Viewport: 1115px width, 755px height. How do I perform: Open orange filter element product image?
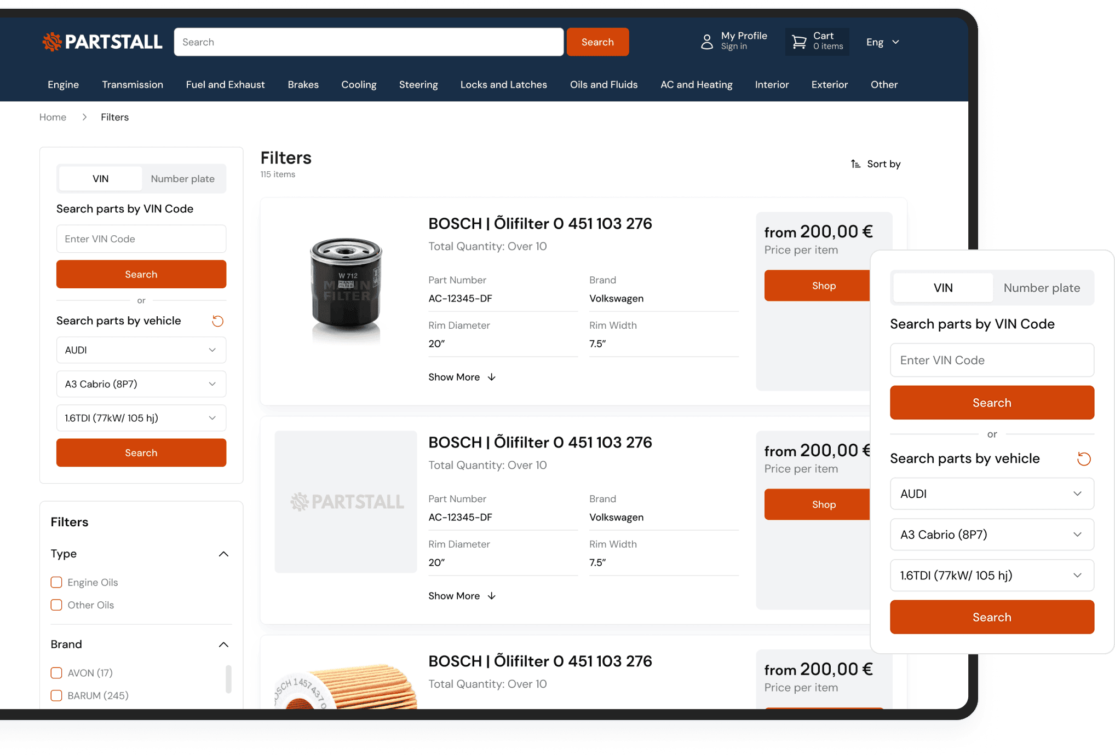point(346,686)
